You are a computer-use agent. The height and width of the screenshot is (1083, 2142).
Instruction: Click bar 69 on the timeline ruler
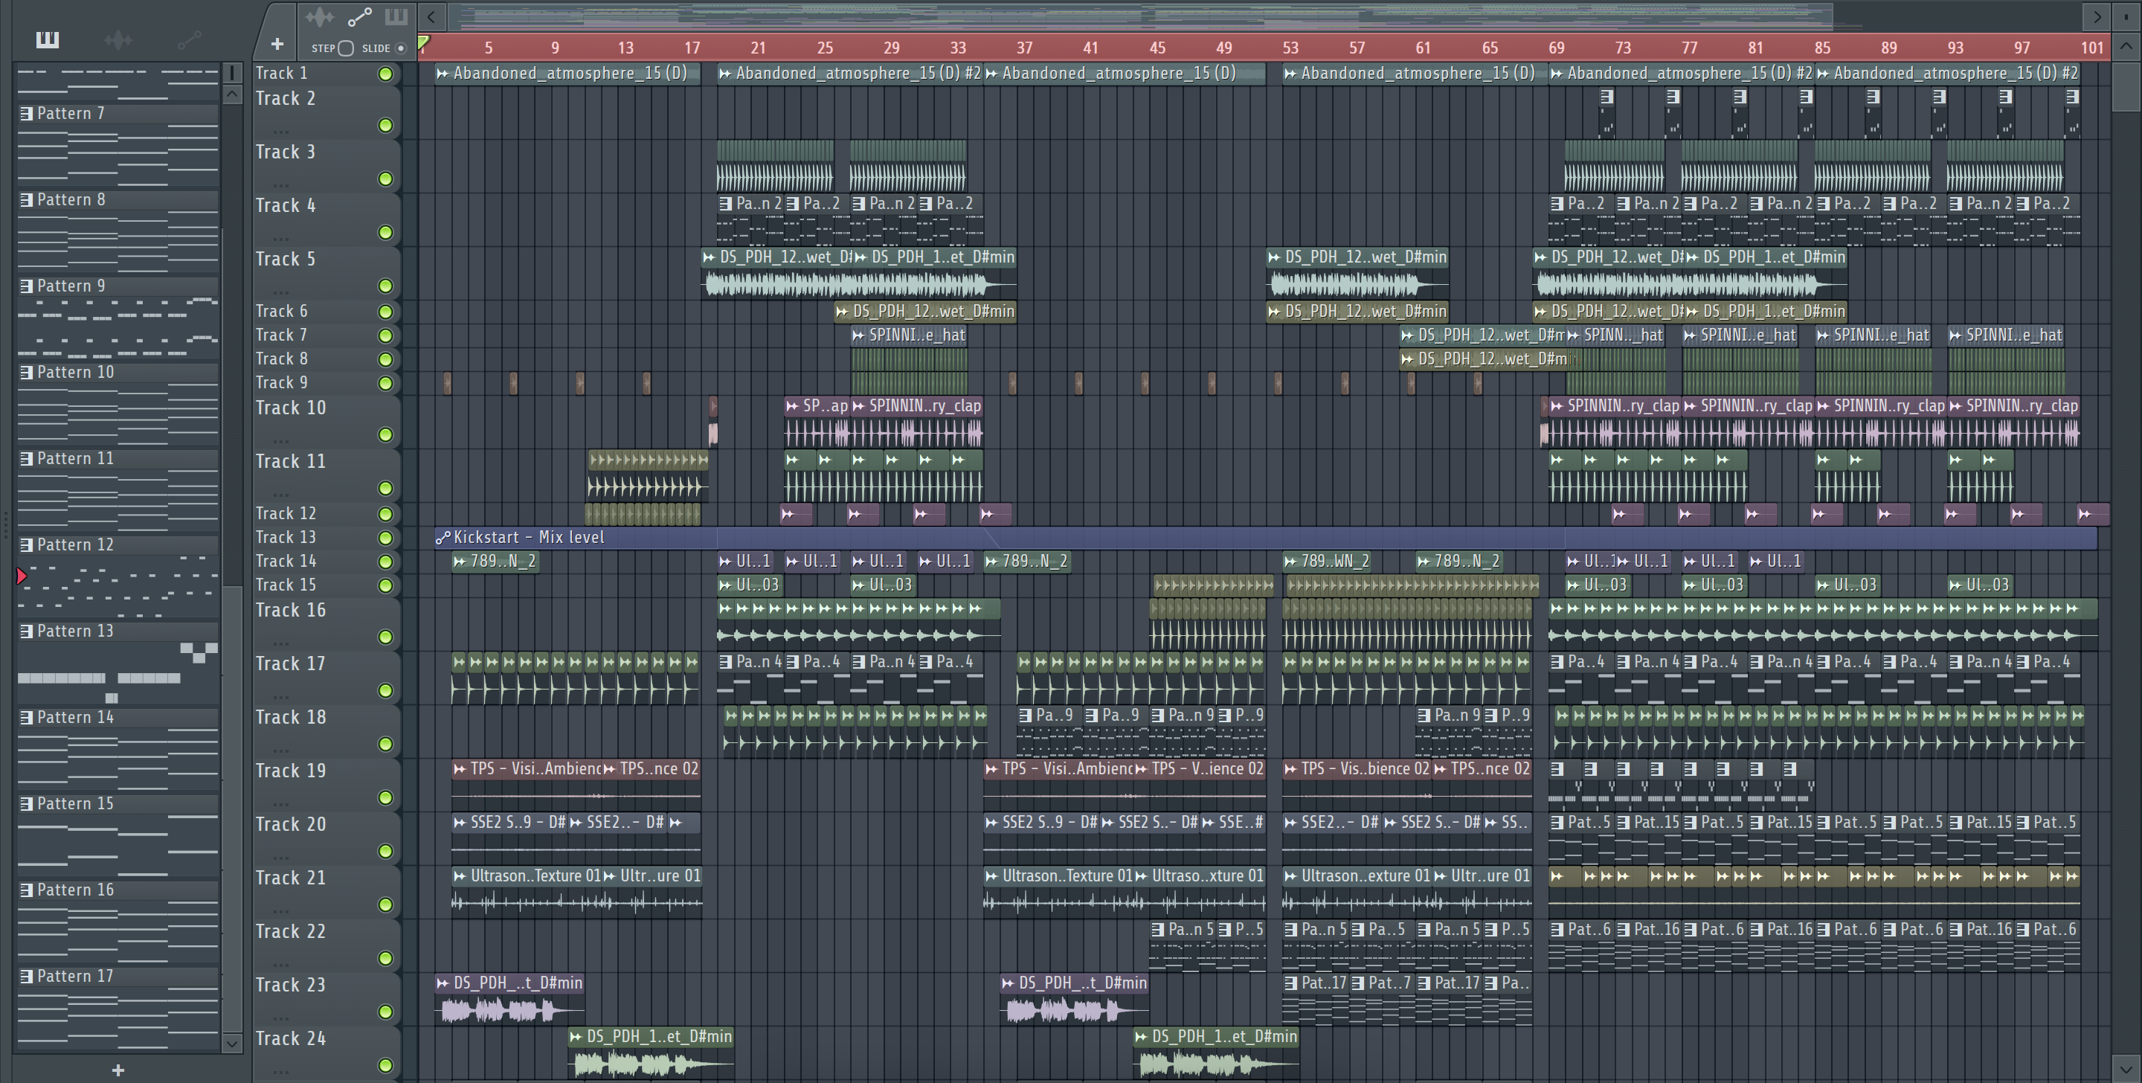[1556, 48]
